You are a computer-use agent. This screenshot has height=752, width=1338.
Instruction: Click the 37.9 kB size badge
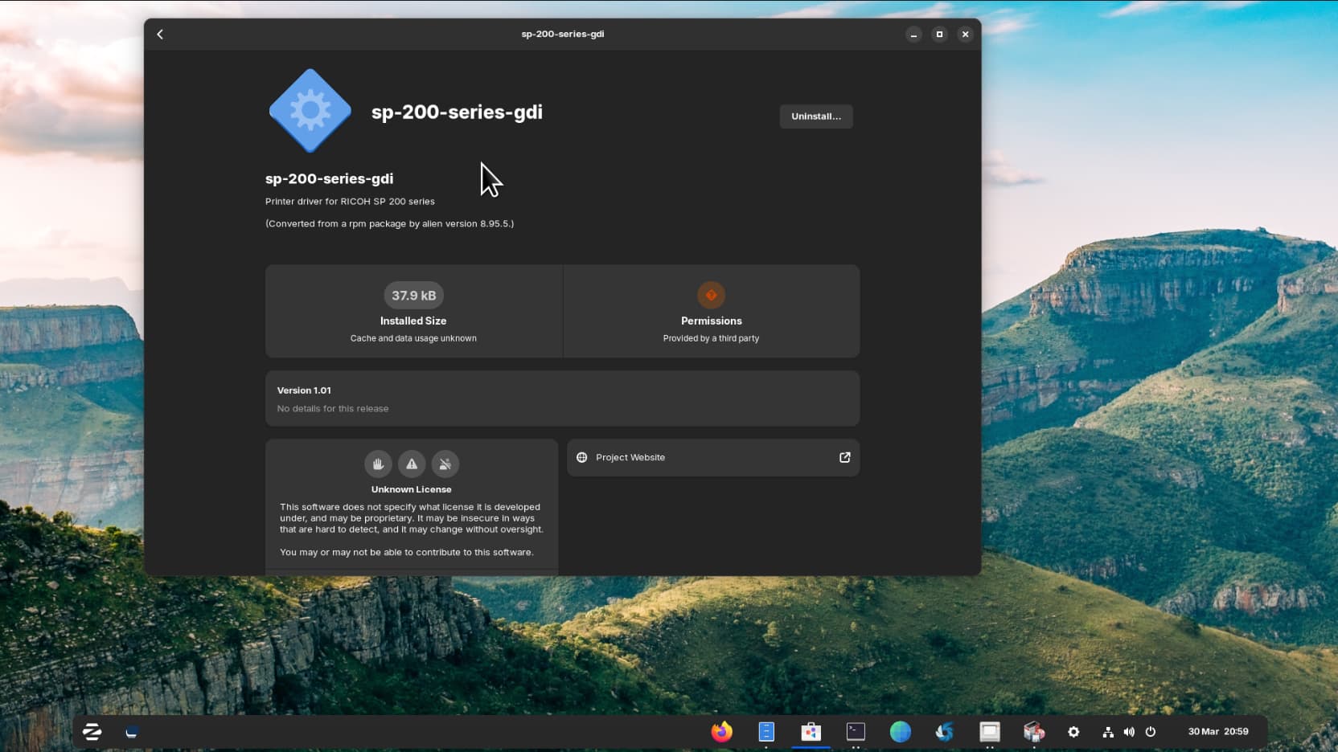pos(413,296)
